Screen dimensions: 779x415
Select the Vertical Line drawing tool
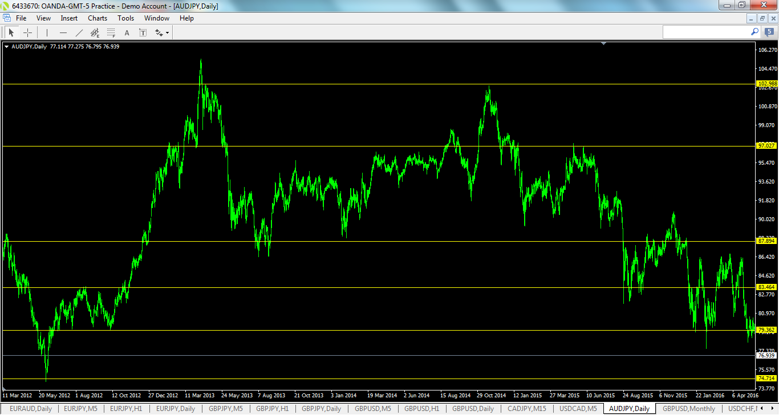[x=47, y=32]
